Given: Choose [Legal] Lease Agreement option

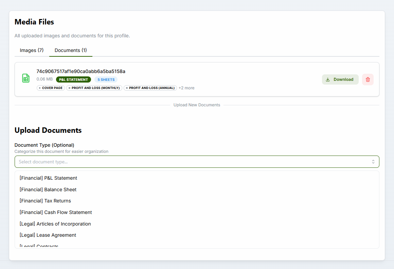Looking at the screenshot, I should pos(48,235).
